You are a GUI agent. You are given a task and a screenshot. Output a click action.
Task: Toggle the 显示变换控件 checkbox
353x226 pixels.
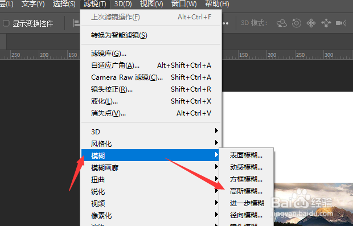(x=6, y=23)
